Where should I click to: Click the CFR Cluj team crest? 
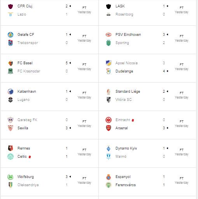point(11,6)
